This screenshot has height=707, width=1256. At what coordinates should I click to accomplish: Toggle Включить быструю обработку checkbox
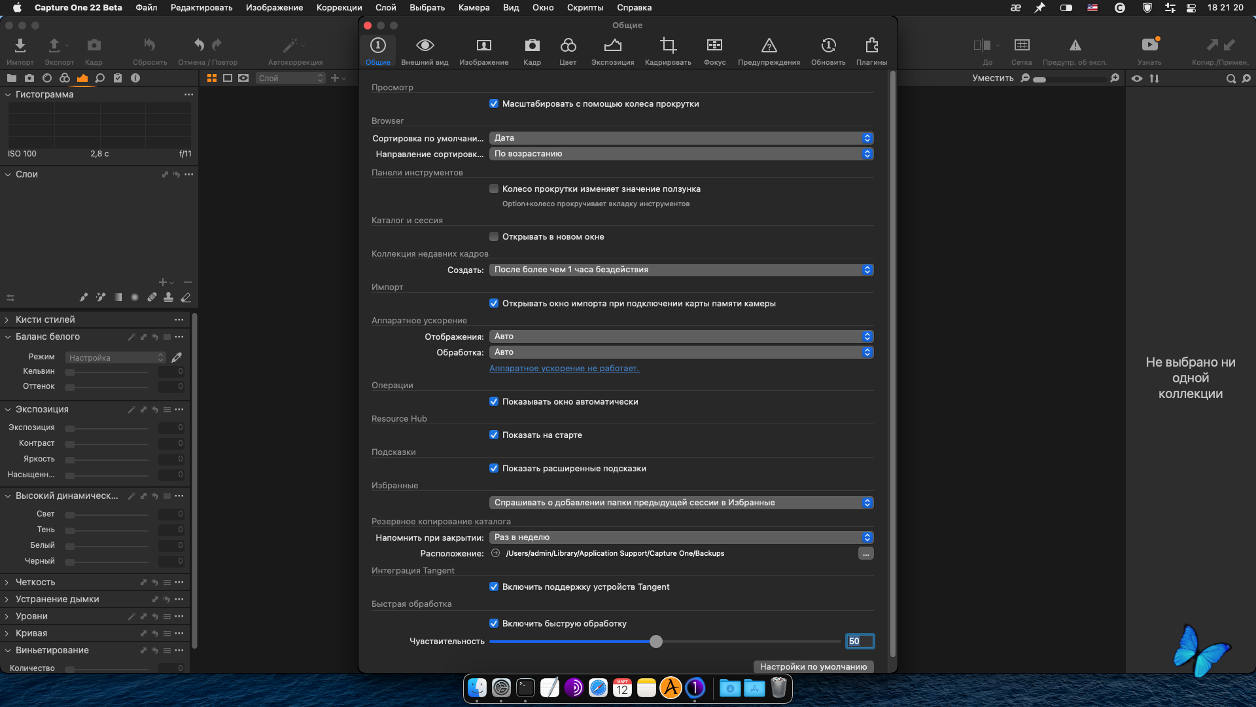(x=494, y=623)
